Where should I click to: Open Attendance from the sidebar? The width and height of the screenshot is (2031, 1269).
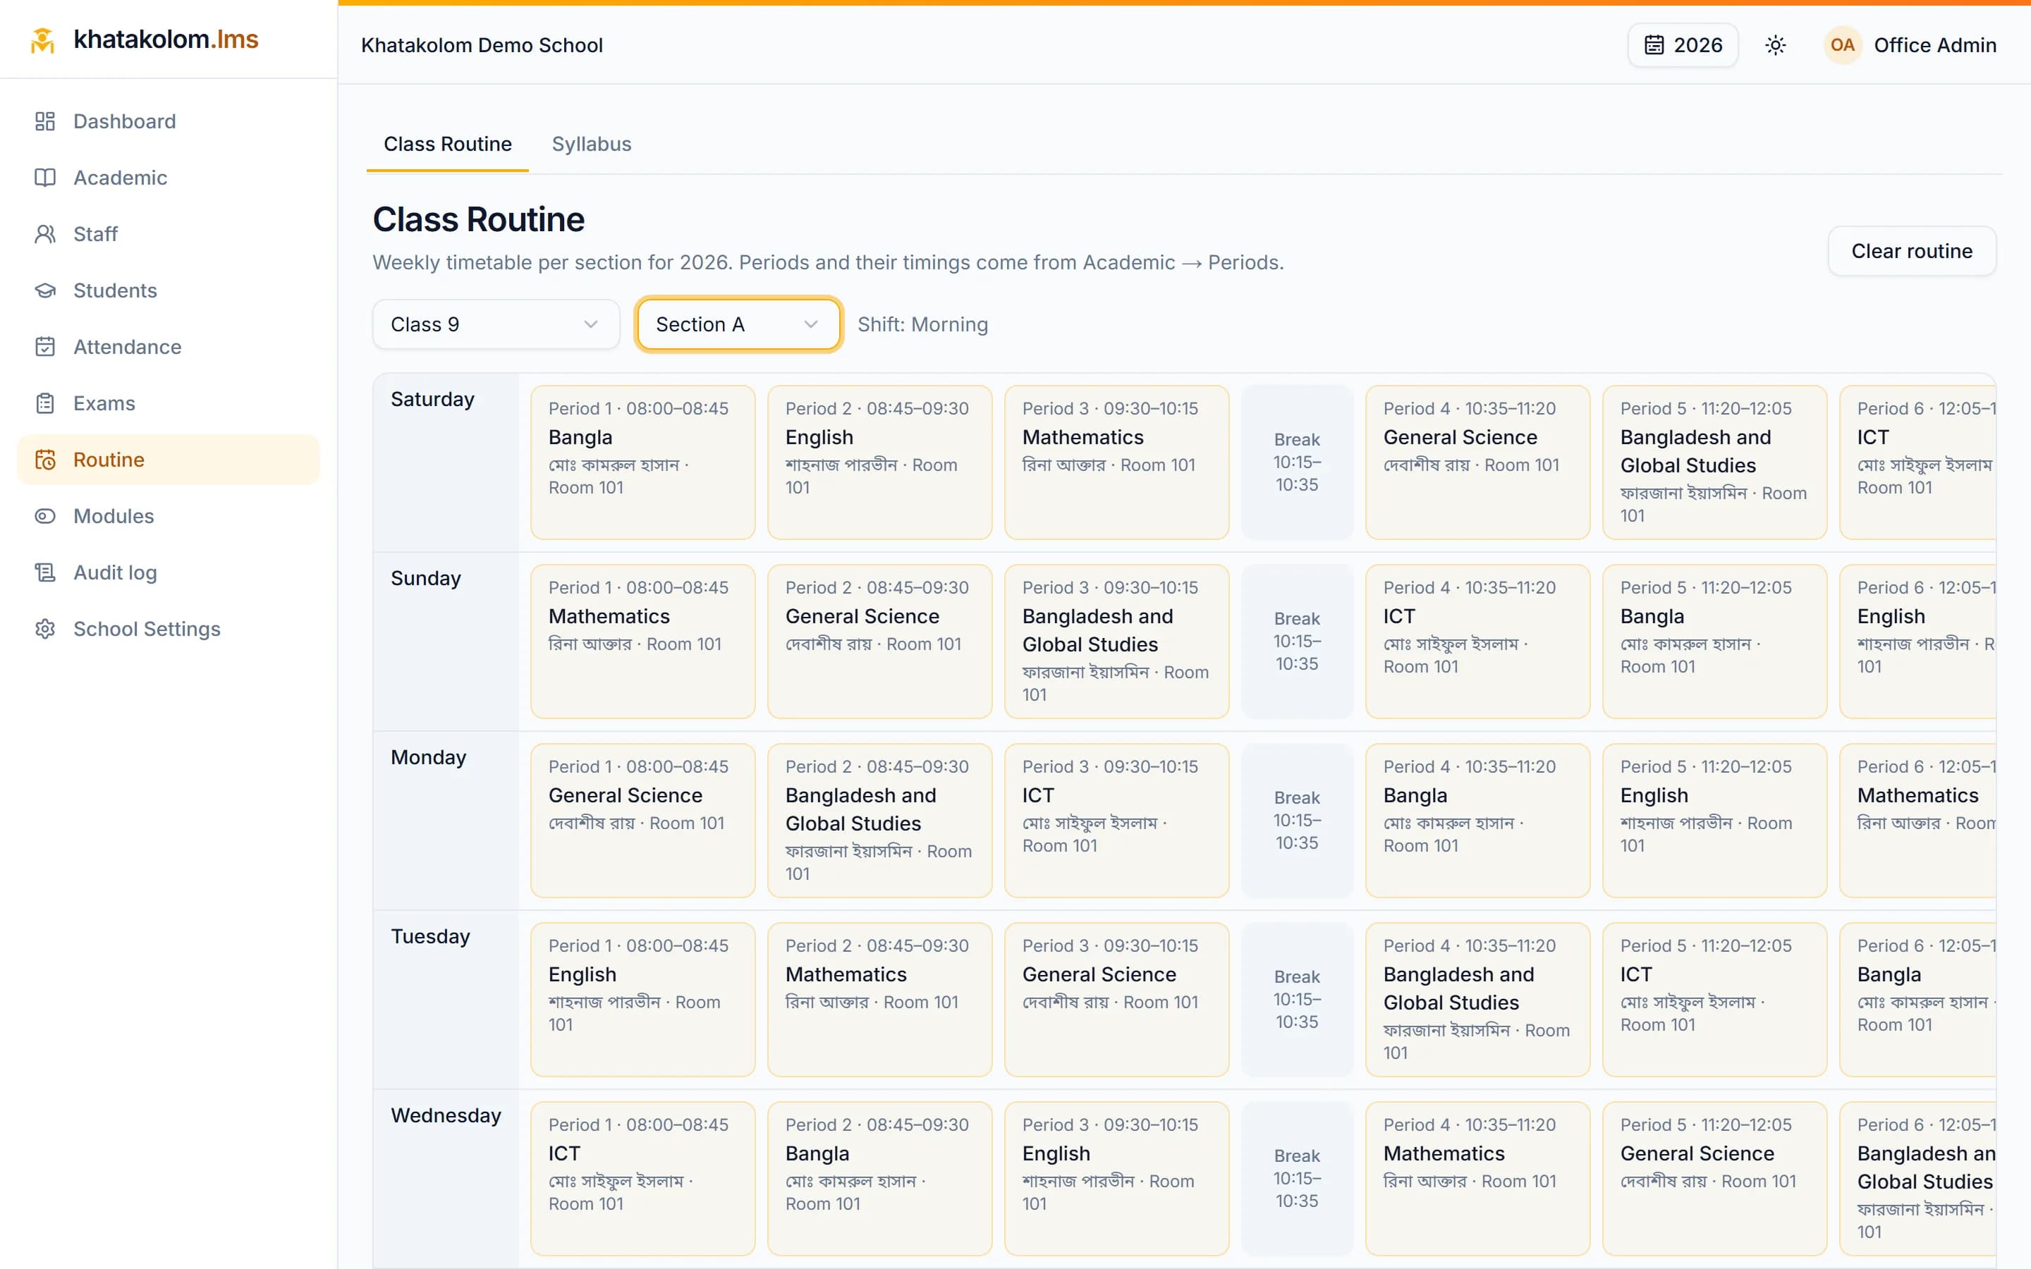[x=169, y=347]
